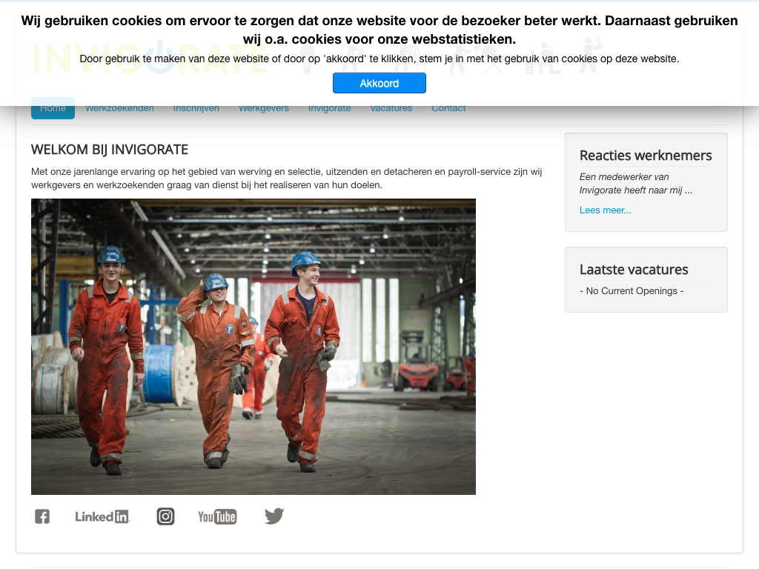The image size is (759, 569).
Task: Visit the Instagram profile icon
Action: 165,516
